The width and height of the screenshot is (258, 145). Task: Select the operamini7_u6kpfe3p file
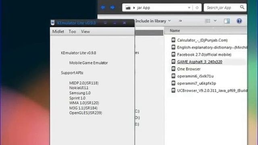[196, 83]
